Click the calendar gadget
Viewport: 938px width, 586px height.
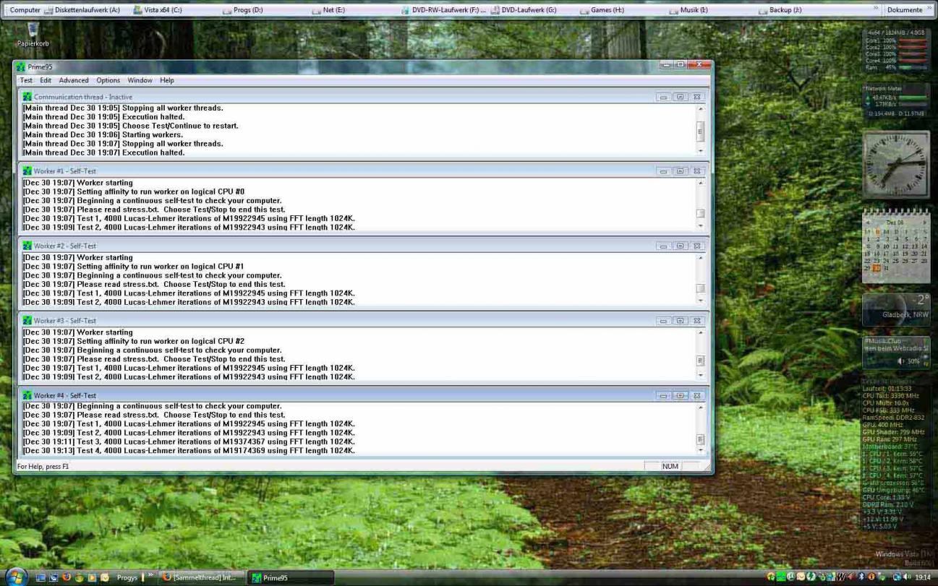click(x=896, y=247)
